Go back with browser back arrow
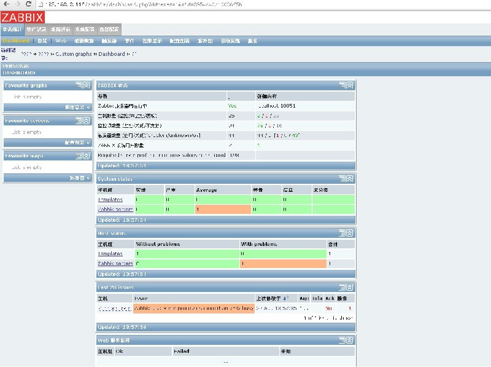Image resolution: width=491 pixels, height=367 pixels. (x=6, y=4)
